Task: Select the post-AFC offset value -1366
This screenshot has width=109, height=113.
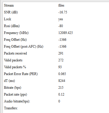Action: tap(62, 47)
